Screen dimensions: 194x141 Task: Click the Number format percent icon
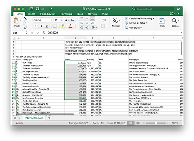(x=115, y=21)
